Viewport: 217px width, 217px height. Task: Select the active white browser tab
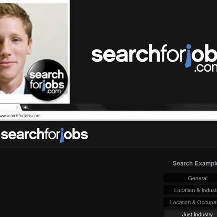[x=10, y=107]
